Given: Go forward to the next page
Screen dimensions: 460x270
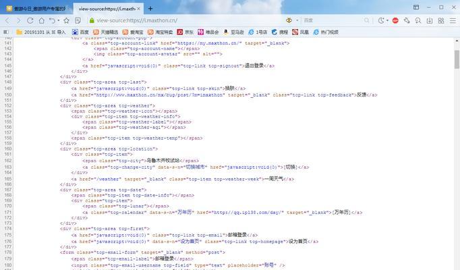Looking at the screenshot, I should point(18,20).
